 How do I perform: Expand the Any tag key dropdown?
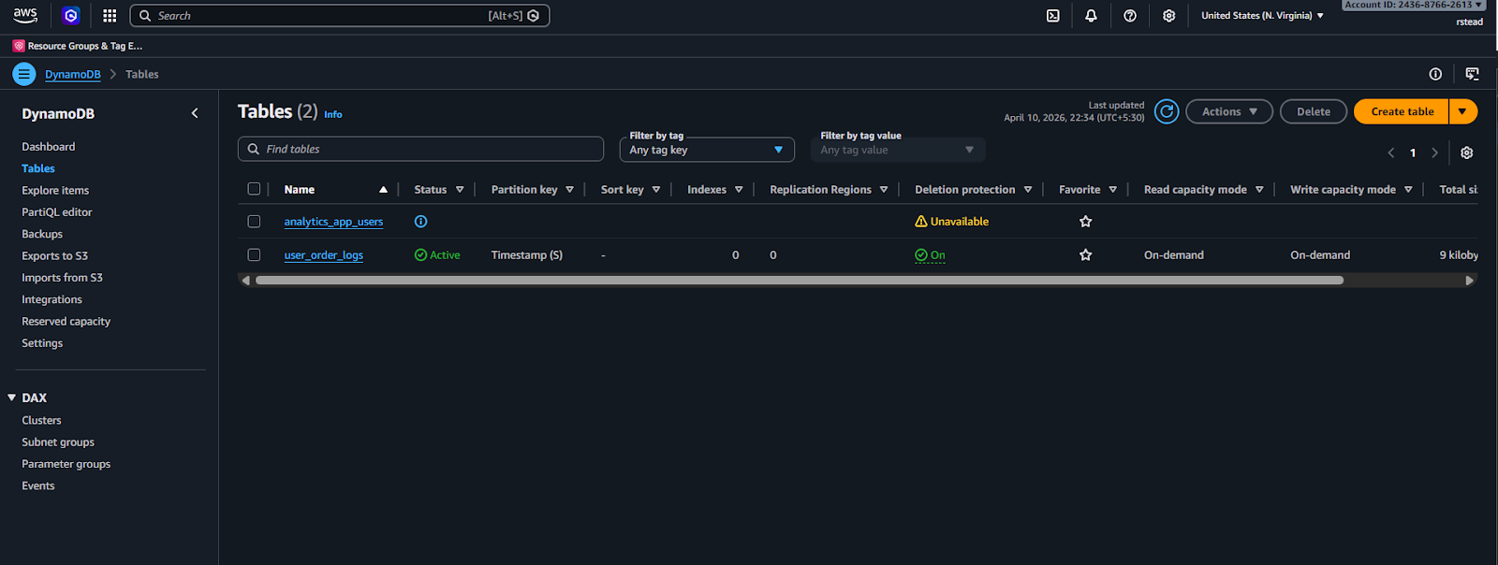tap(707, 150)
